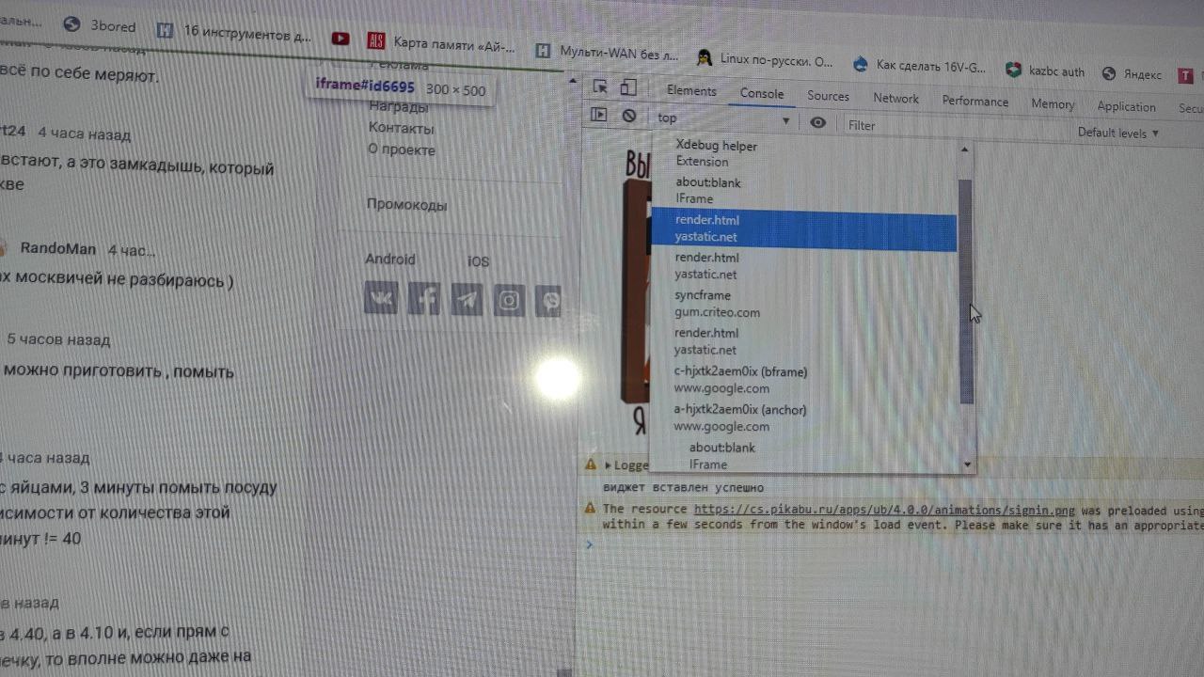Click the console prompt chevron line
Screen dimensions: 1204x677
(x=590, y=543)
